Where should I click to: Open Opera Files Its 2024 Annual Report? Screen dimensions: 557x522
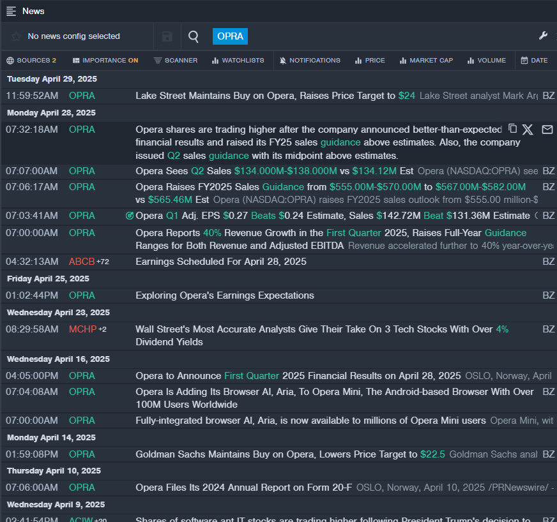pos(244,488)
